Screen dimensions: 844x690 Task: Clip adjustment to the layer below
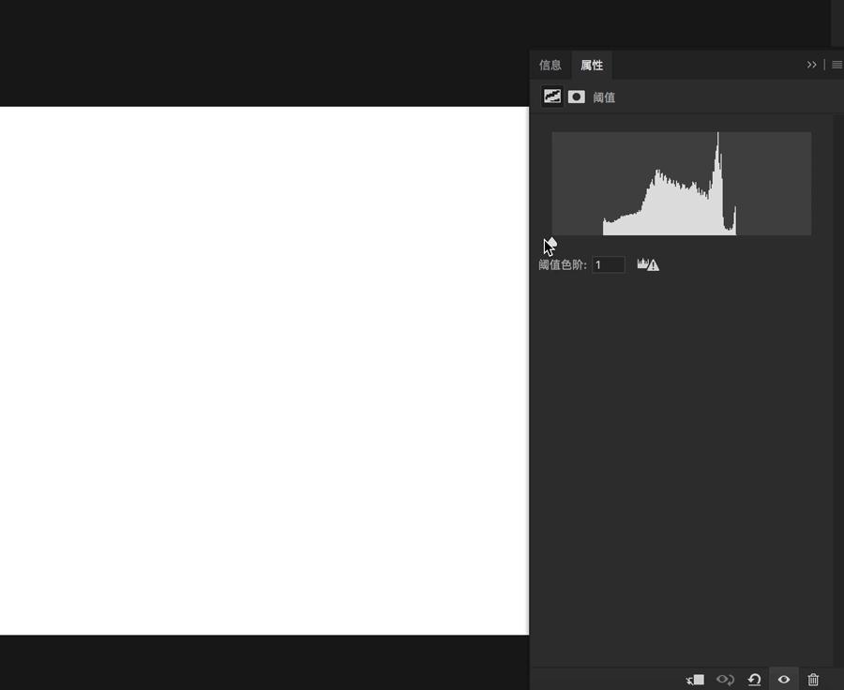(695, 680)
